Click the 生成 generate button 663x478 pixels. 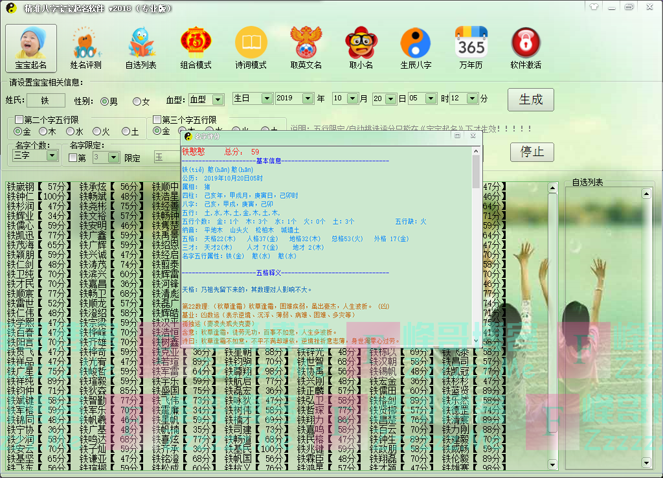[x=531, y=100]
